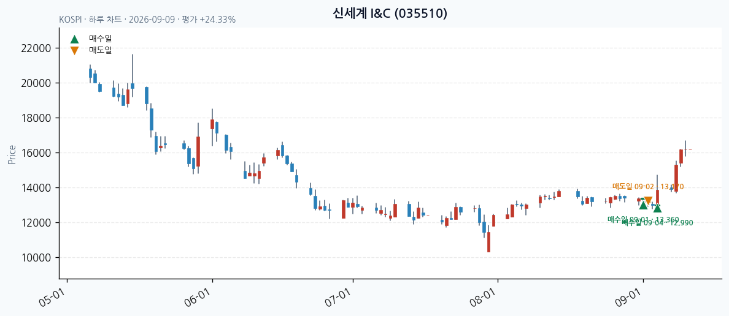This screenshot has width=729, height=316.
Task: Click the chart title 신세계 I&C (035510)
Action: point(390,13)
